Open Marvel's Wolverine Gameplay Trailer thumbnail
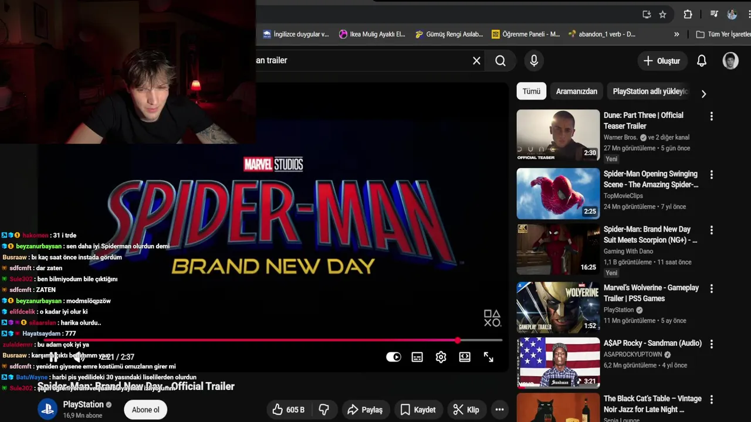This screenshot has height=422, width=751. click(558, 307)
